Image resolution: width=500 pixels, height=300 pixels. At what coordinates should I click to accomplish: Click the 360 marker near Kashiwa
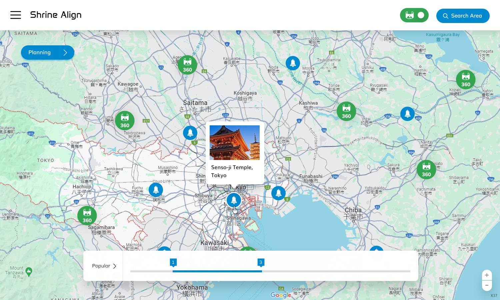tap(346, 111)
